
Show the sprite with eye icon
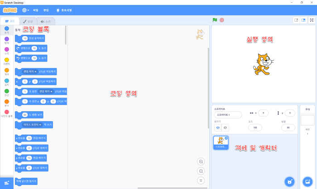point(218,128)
